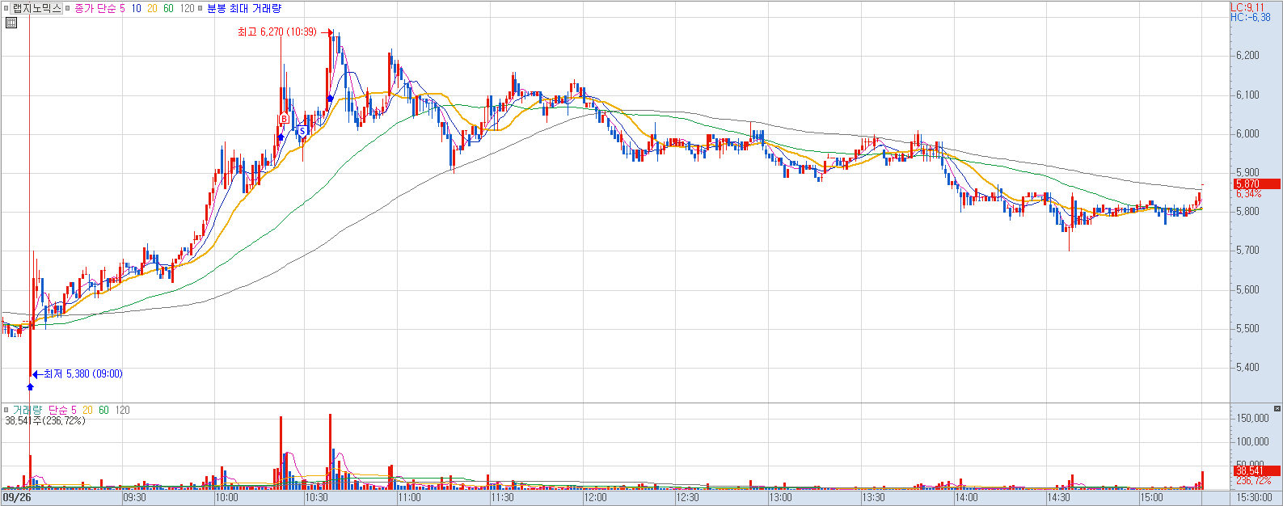Click the HC:-6,38 value
Viewport: 1283px width, 506px height.
click(x=1250, y=17)
